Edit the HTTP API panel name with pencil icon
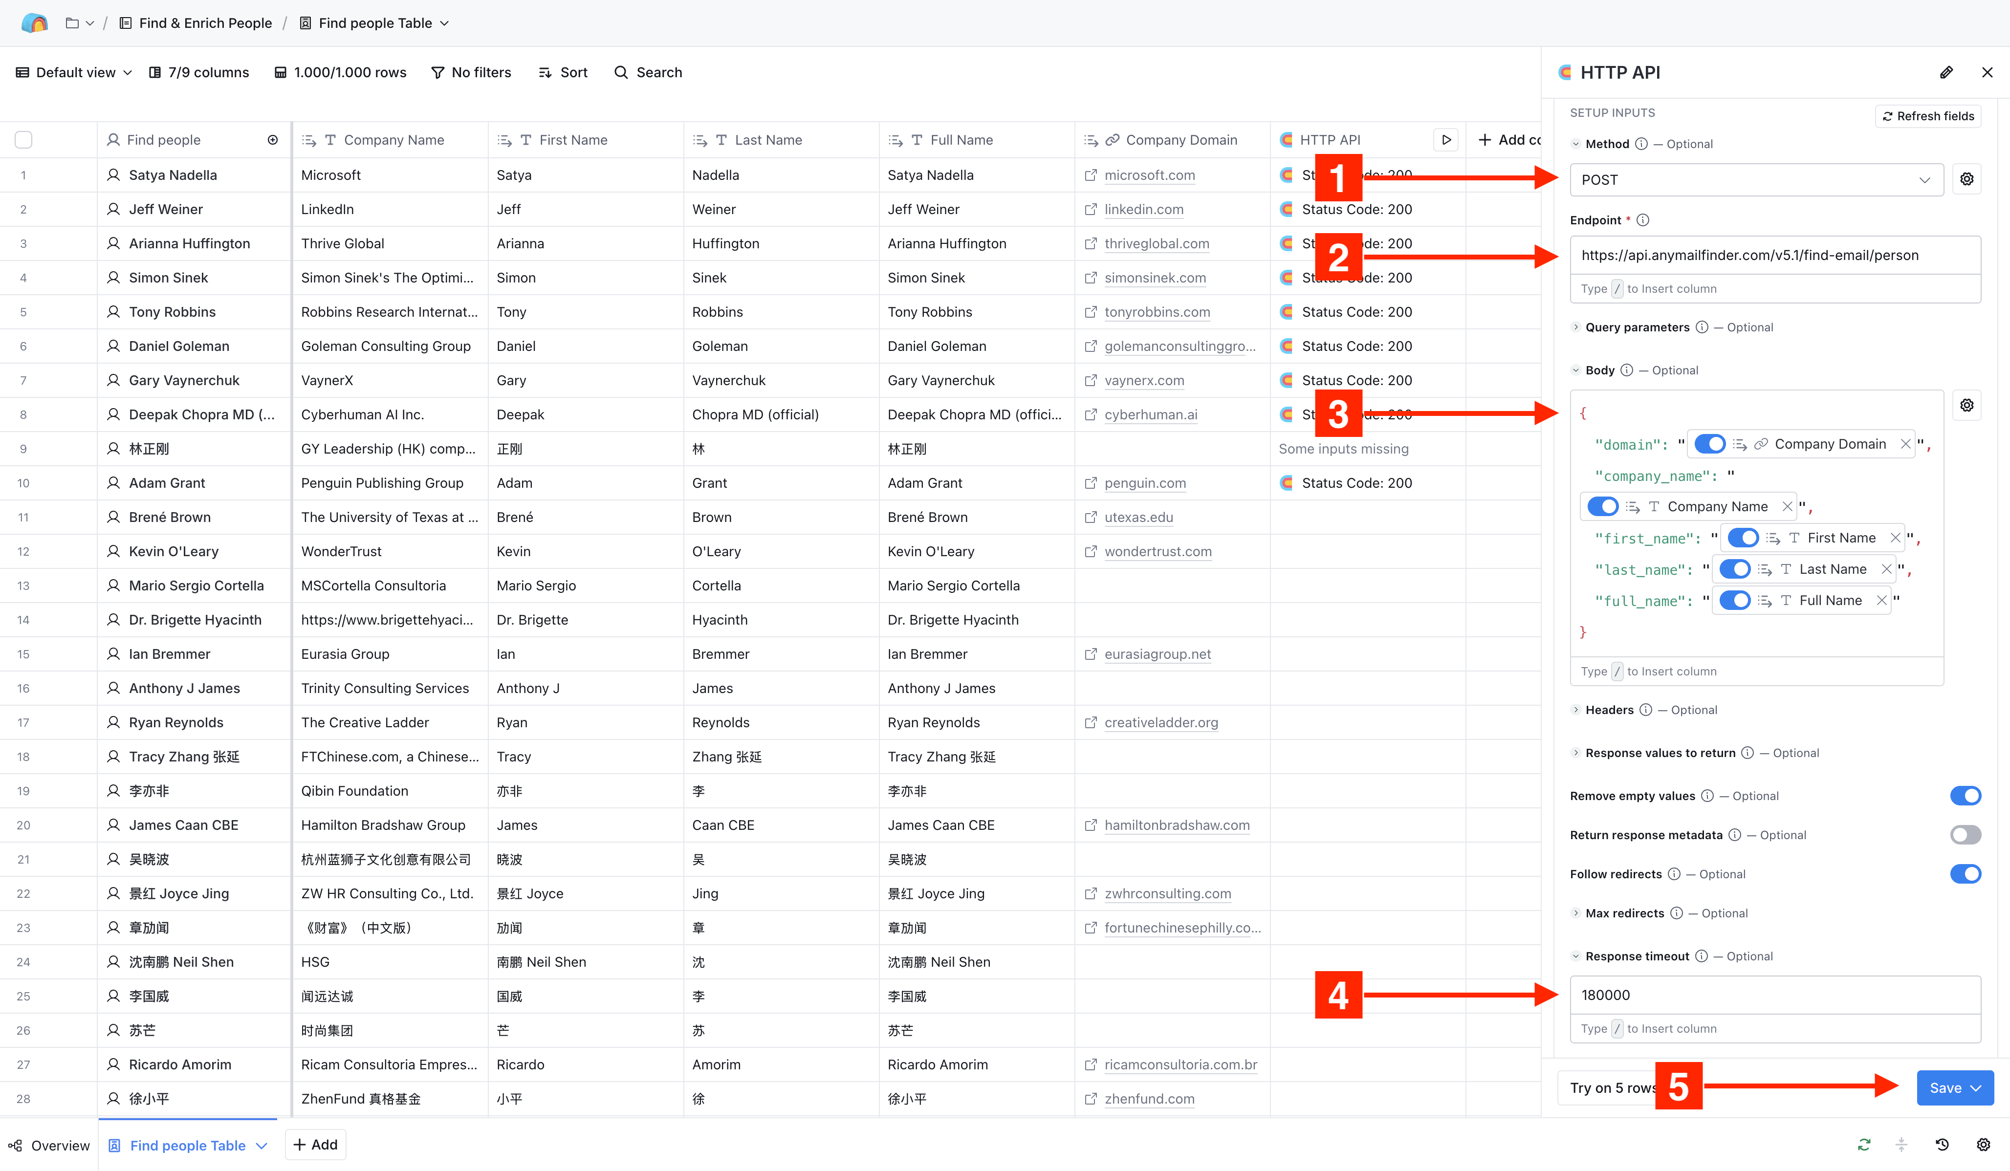Viewport: 2010px width, 1171px height. click(x=1946, y=73)
